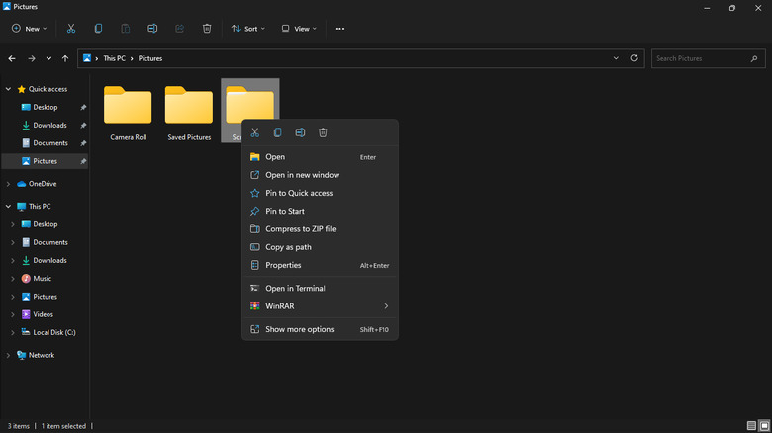Click the New button in the toolbar
Image resolution: width=772 pixels, height=433 pixels.
[x=27, y=29]
